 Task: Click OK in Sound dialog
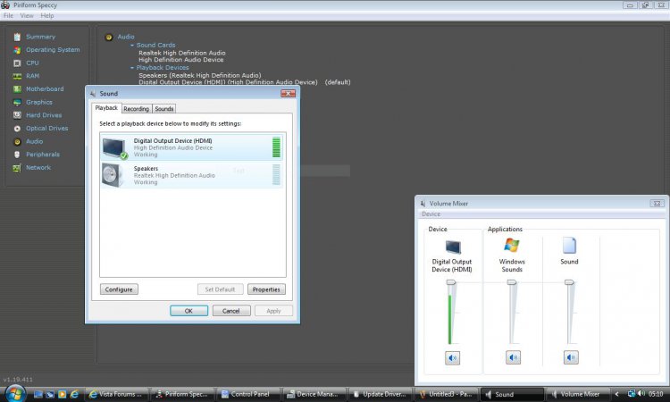click(x=188, y=311)
